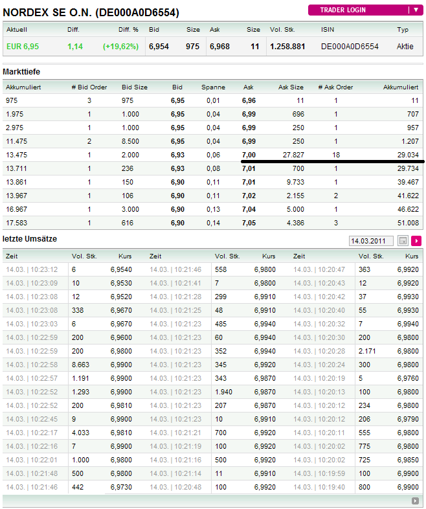The width and height of the screenshot is (426, 509).
Task: Select trade volume 2.171
Action: [367, 351]
